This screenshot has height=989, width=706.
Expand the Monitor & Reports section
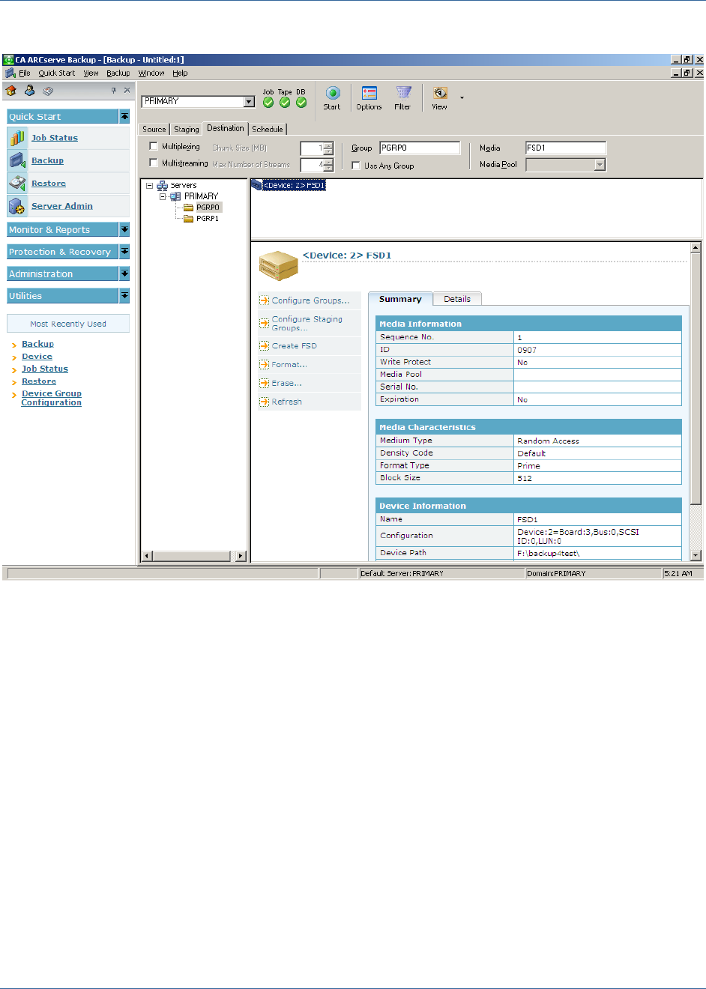[x=124, y=230]
